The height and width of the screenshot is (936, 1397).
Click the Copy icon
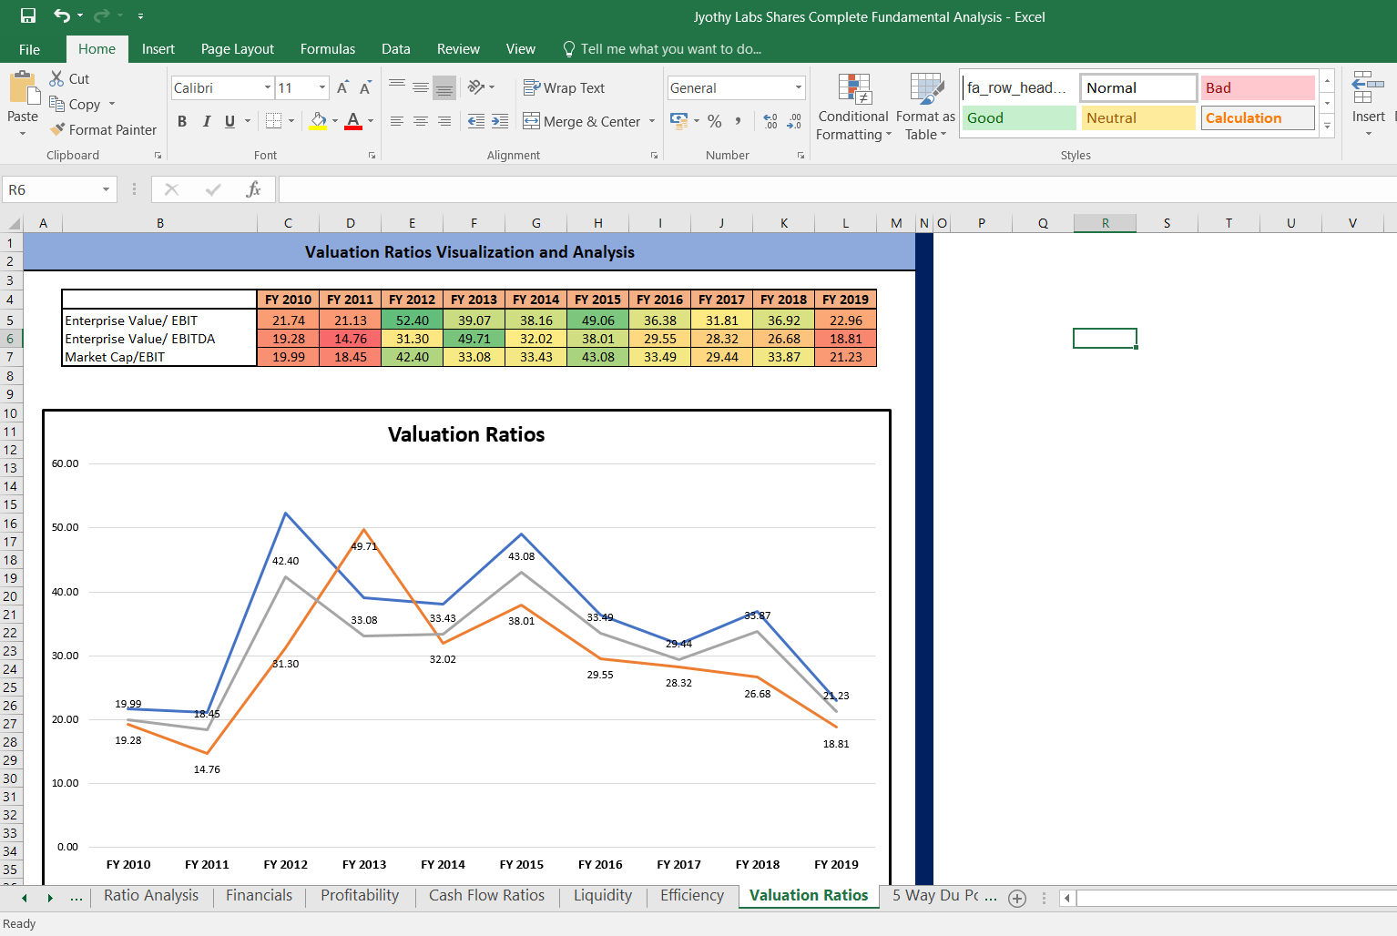tap(56, 104)
